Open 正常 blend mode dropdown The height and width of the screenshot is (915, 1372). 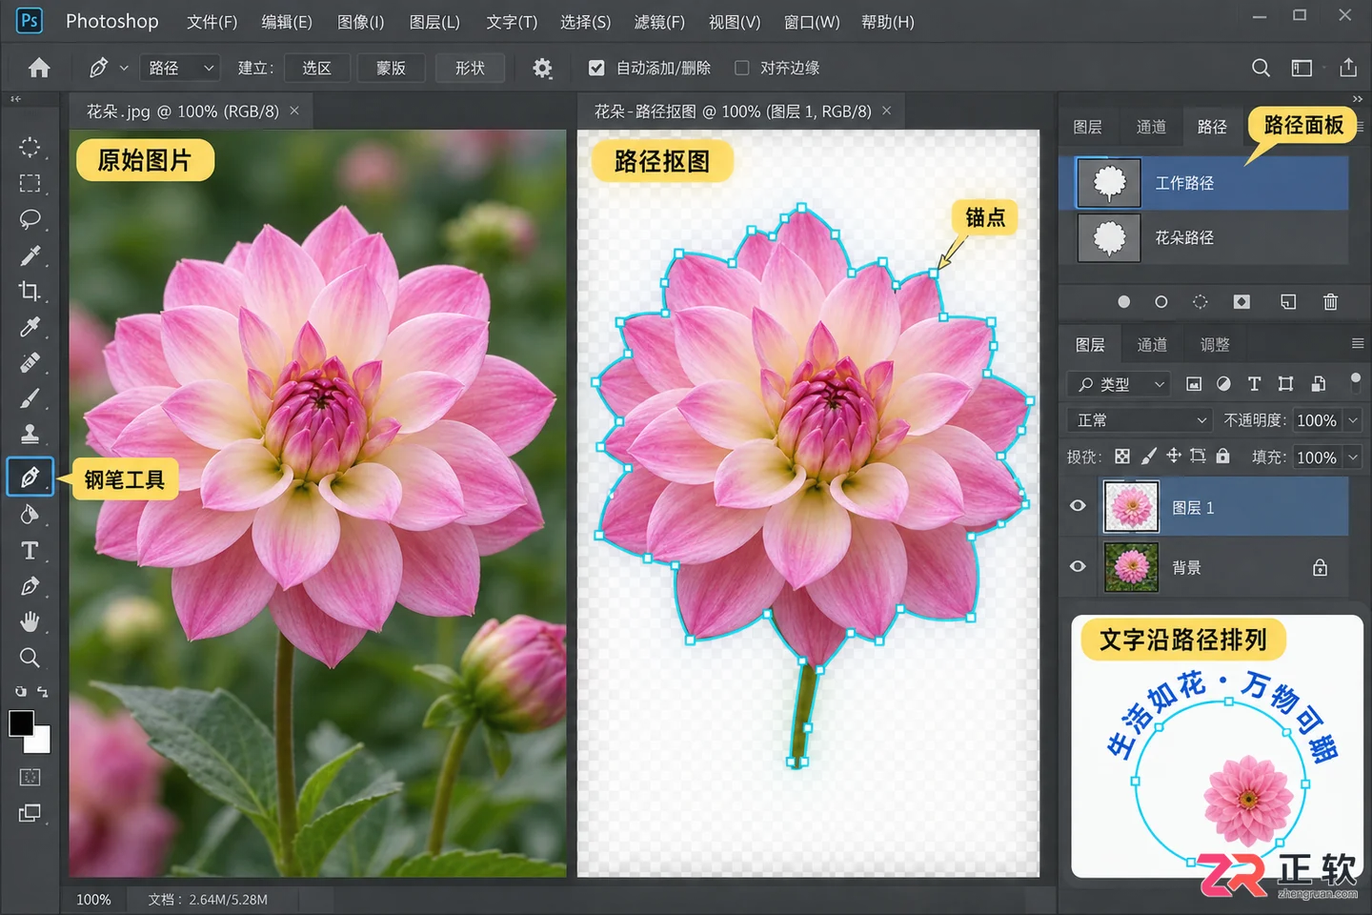[1140, 420]
